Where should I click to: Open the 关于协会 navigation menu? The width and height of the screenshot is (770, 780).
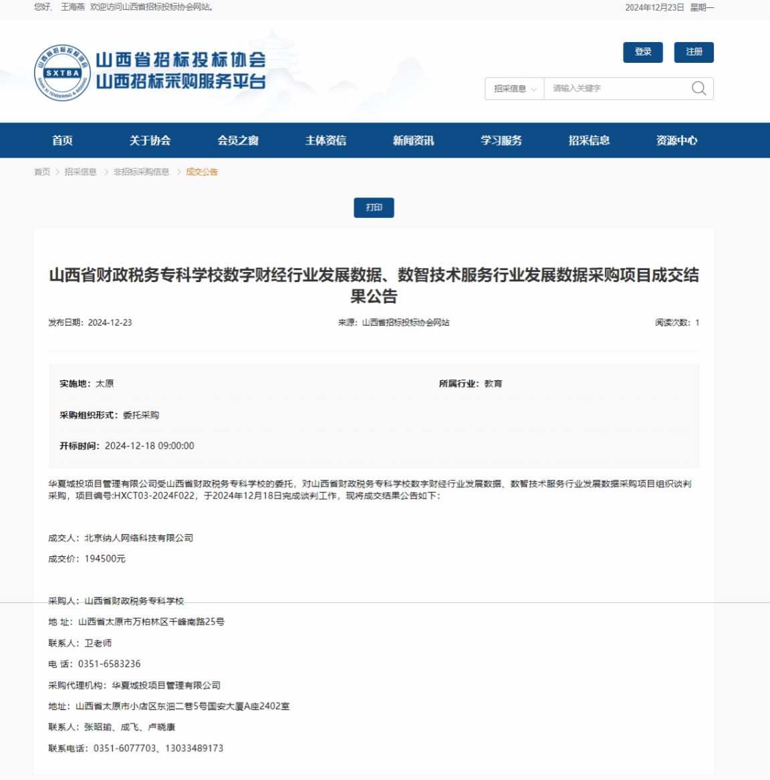coord(150,140)
